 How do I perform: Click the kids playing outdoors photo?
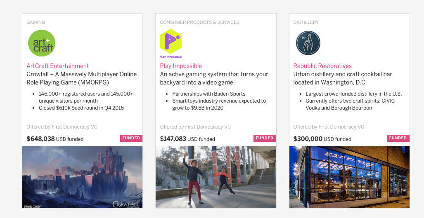click(x=216, y=177)
